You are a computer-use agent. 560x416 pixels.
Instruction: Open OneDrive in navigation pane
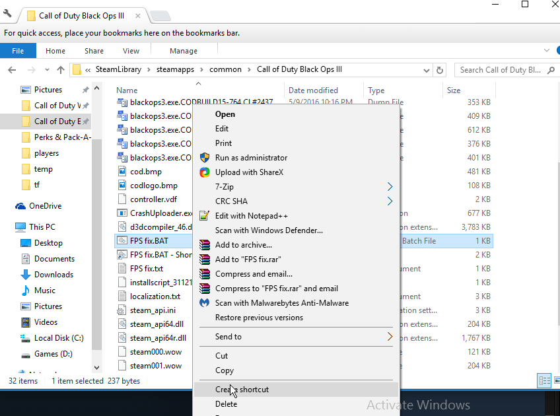pos(46,206)
